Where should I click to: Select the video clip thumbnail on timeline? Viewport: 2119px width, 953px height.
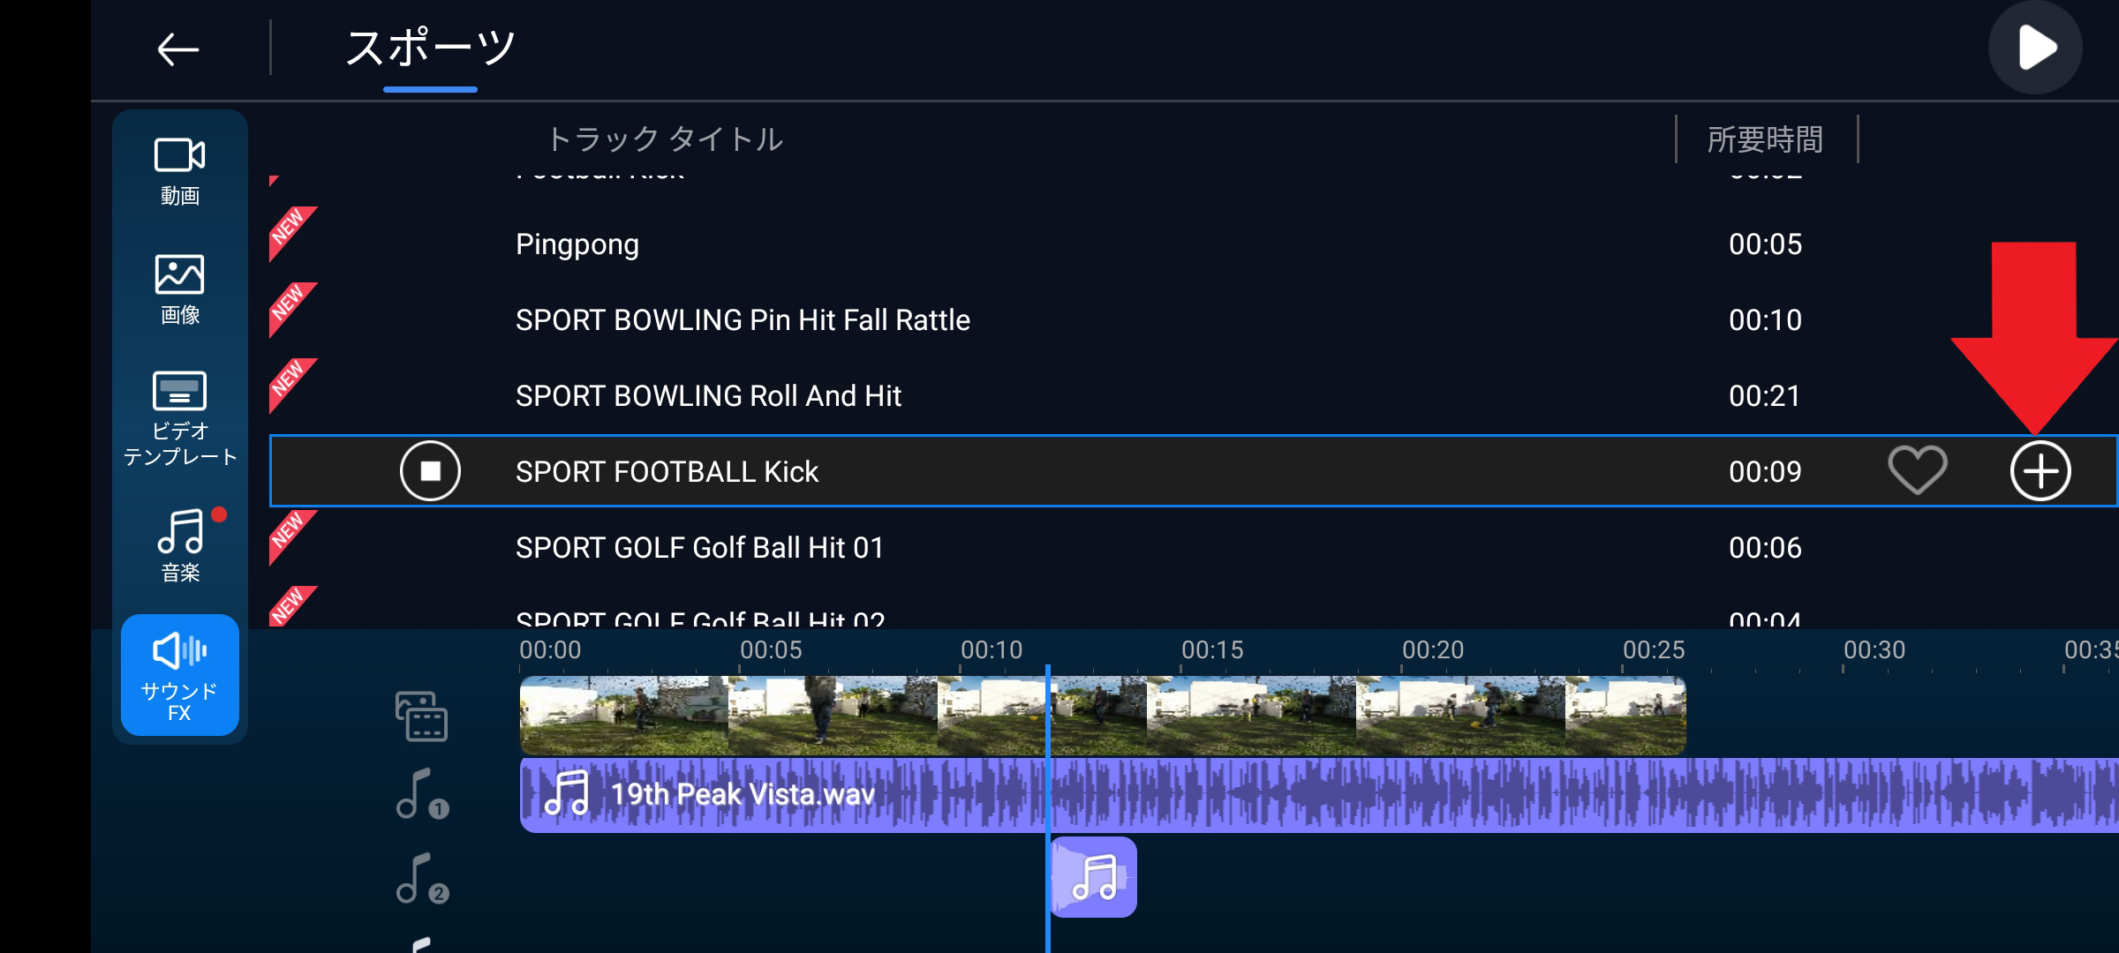click(1103, 716)
